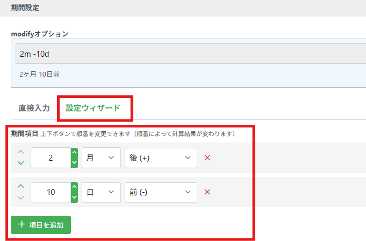
Task: Expand the 後 (+) direction dropdown
Action: (x=160, y=158)
